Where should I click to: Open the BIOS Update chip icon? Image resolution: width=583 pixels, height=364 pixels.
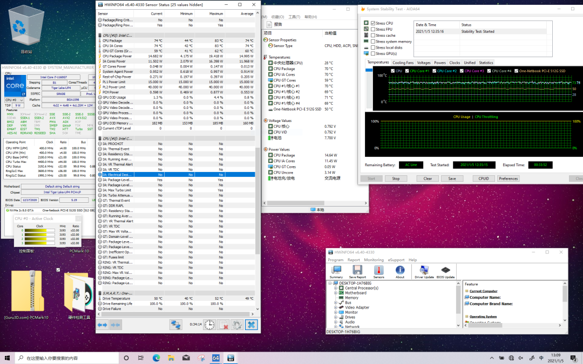[x=445, y=271]
